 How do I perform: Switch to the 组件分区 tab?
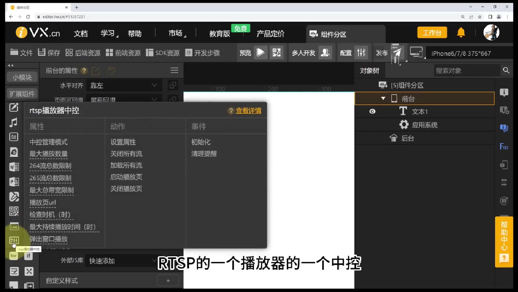coord(345,34)
